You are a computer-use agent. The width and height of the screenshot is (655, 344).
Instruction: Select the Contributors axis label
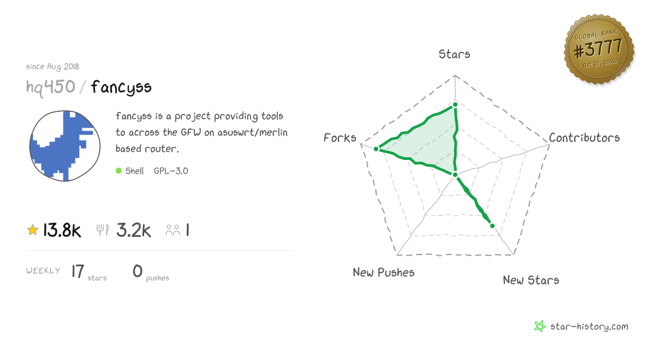coord(585,138)
